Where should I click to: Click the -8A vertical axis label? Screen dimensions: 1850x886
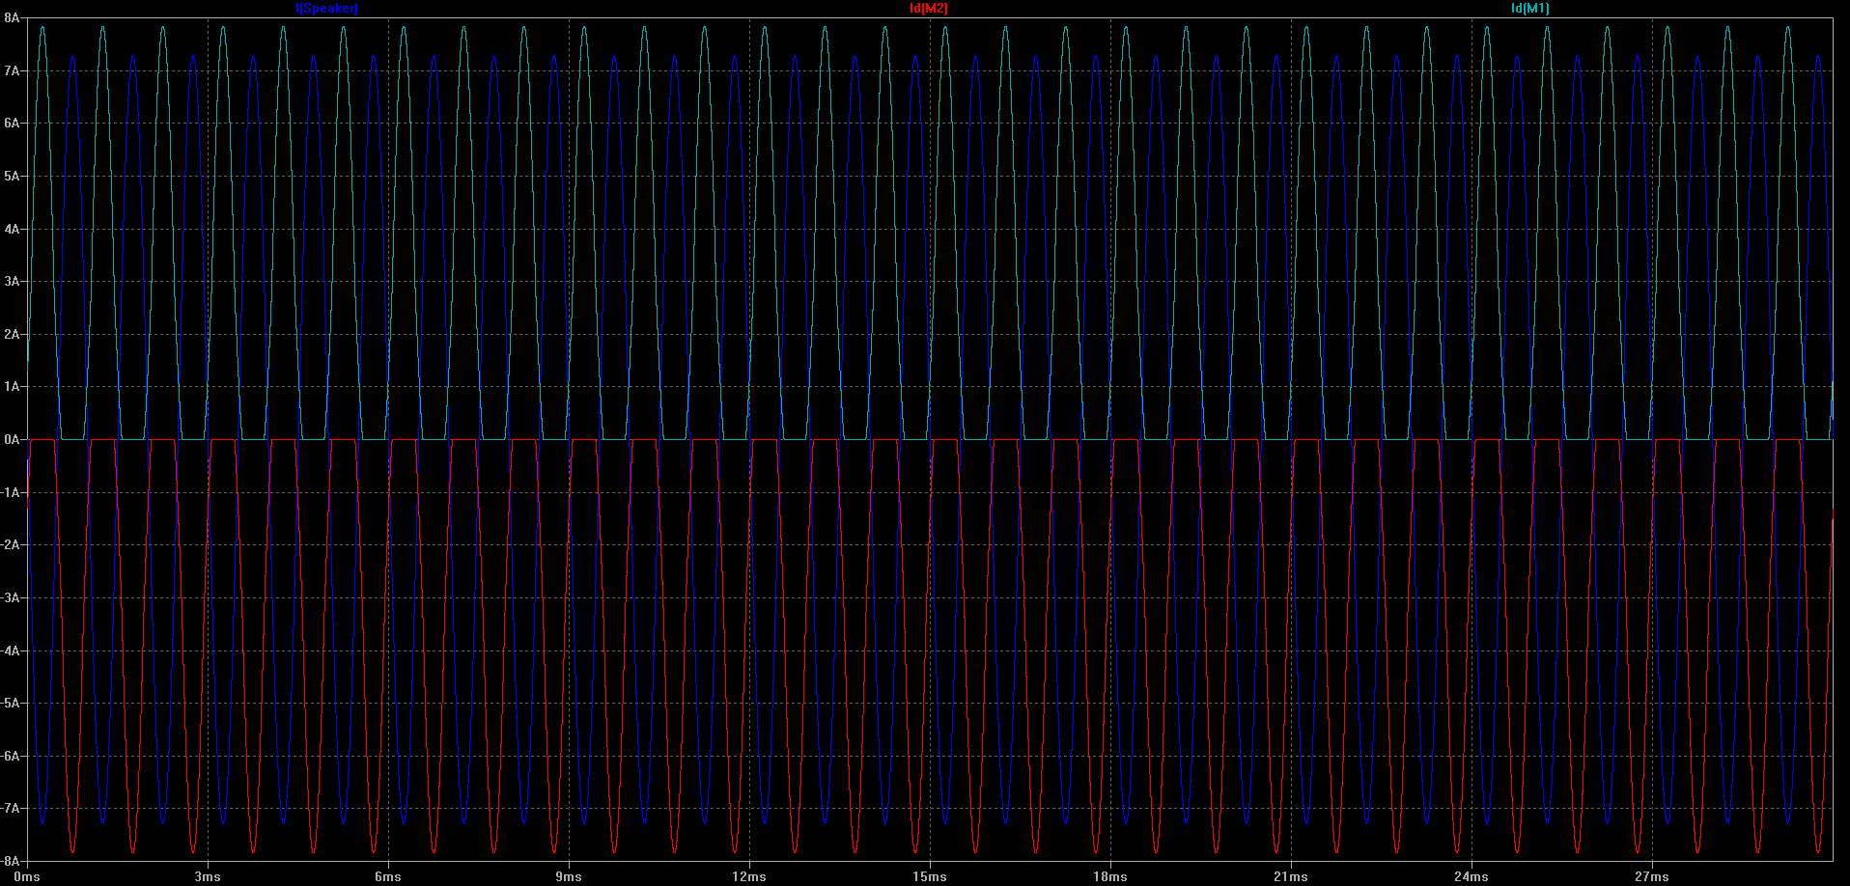(10, 861)
